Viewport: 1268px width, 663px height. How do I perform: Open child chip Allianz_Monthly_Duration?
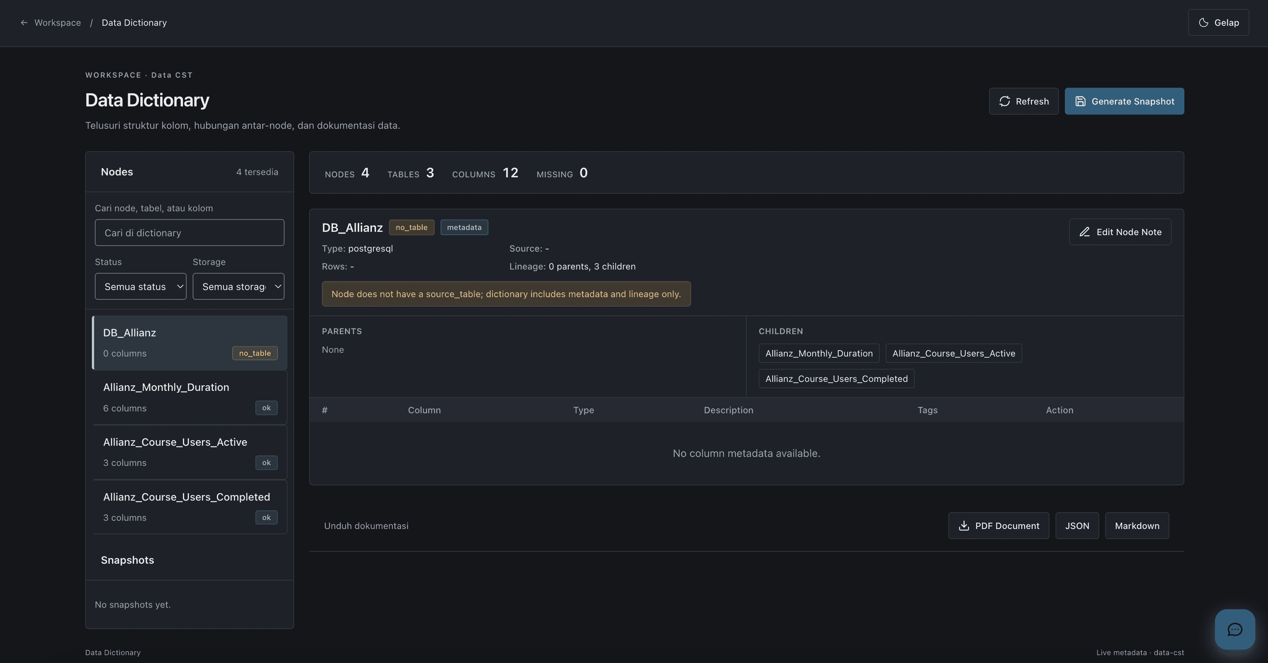tap(819, 354)
